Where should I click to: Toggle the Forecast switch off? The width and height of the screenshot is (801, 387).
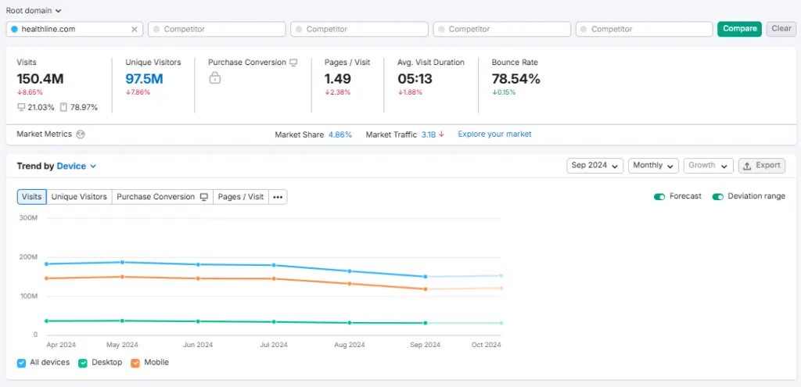[x=659, y=196]
